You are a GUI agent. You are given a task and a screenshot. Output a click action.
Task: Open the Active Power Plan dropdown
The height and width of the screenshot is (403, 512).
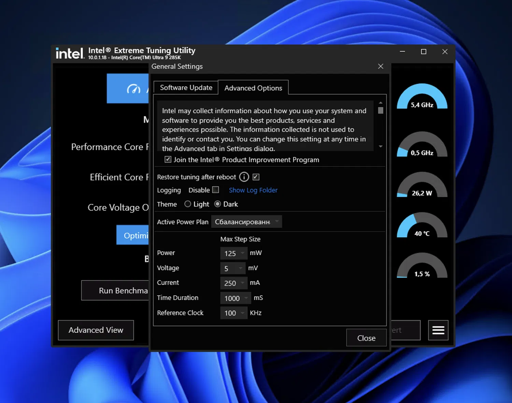pyautogui.click(x=246, y=222)
